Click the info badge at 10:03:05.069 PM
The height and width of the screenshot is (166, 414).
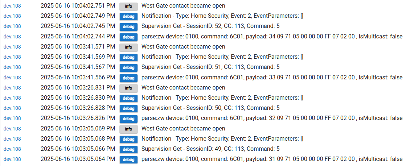pyautogui.click(x=128, y=129)
